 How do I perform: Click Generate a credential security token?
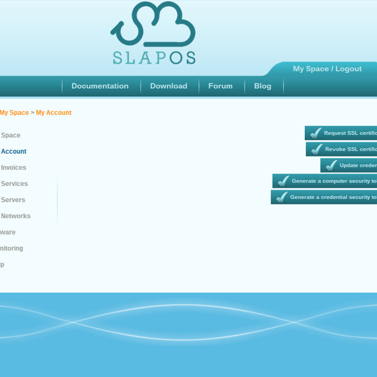[324, 197]
